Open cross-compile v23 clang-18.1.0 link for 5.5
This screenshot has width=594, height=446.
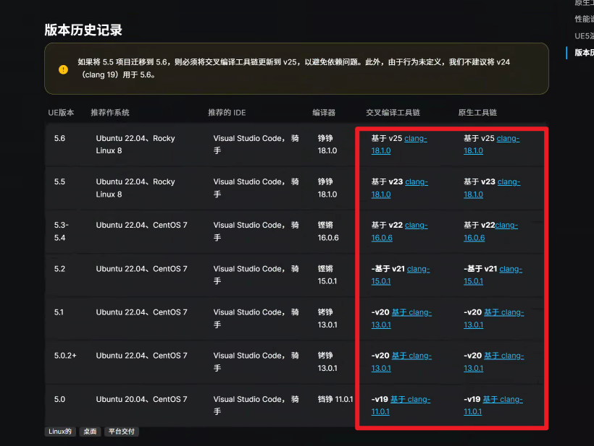[399, 188]
